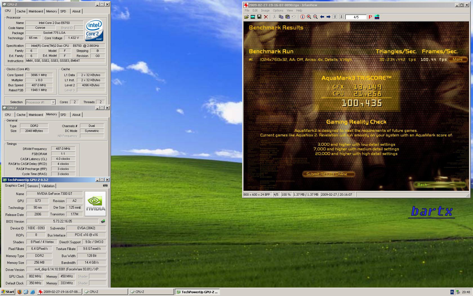
Task: Click the Open file icon in IrfanView
Action: (x=246, y=17)
